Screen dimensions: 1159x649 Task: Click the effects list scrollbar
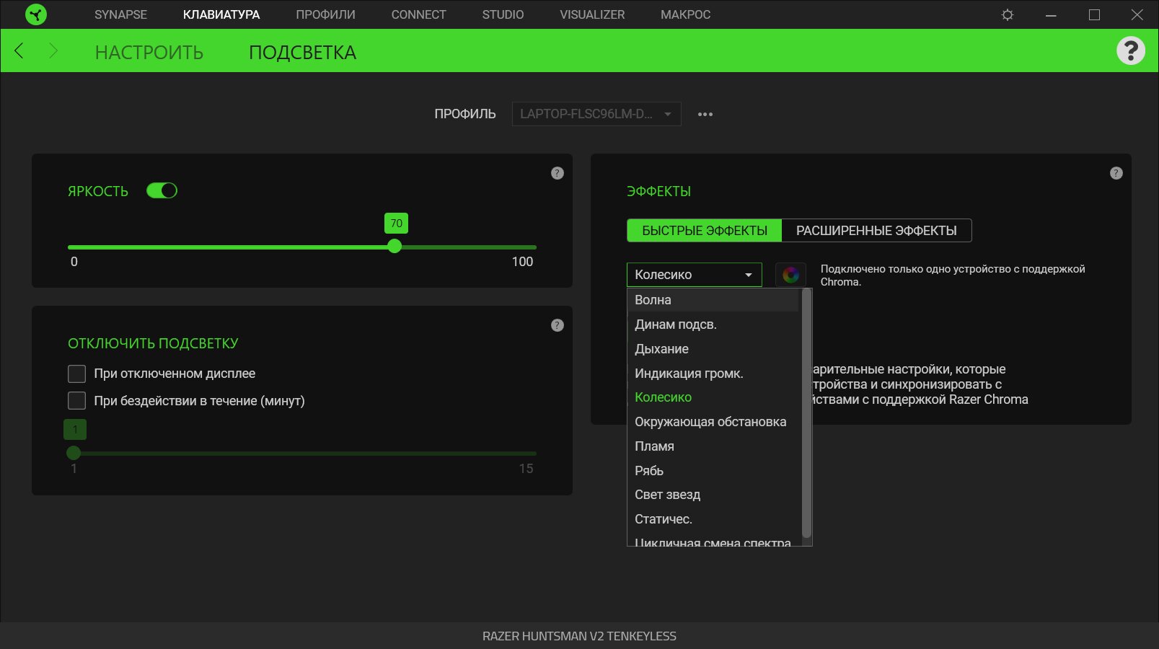pos(806,413)
